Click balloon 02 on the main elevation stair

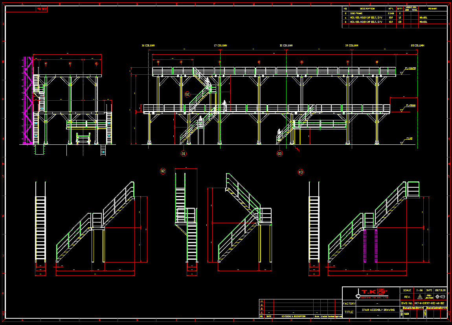click(187, 94)
